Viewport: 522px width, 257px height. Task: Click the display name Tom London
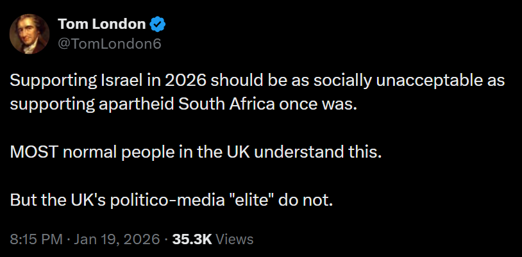(101, 24)
